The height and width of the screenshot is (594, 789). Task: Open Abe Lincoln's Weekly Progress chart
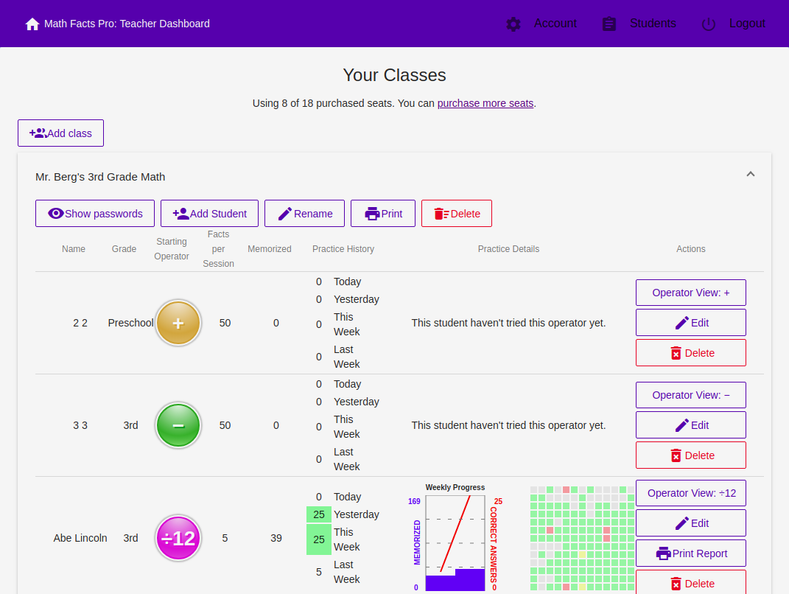point(455,537)
